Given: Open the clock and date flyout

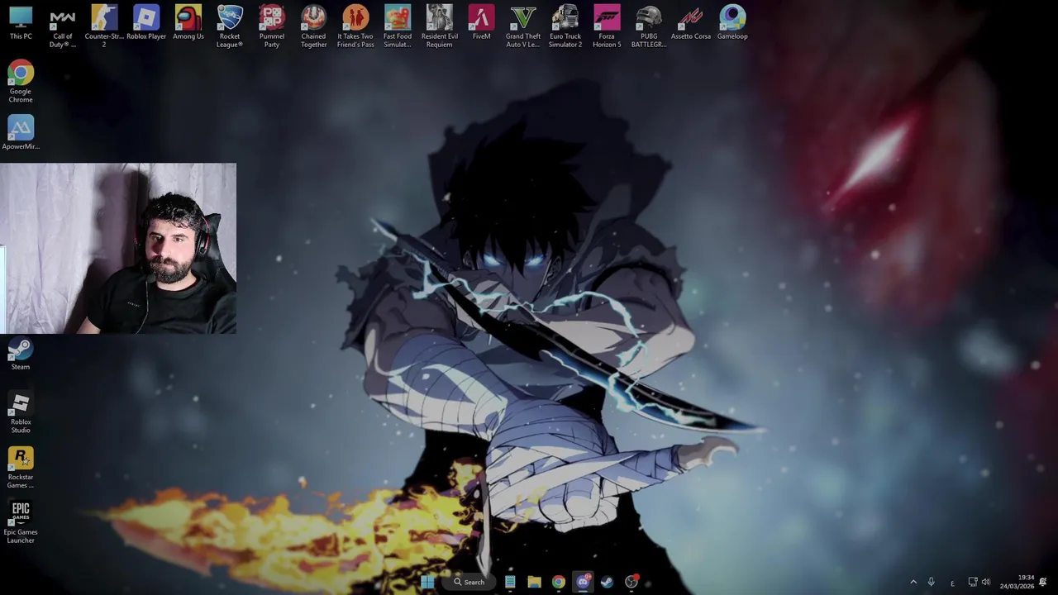Looking at the screenshot, I should coord(1017,582).
